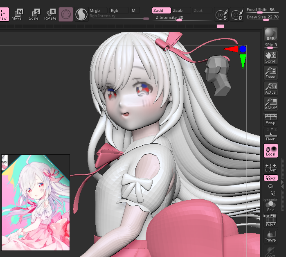The width and height of the screenshot is (286, 257).
Task: Click the Zoom canvas button
Action: [271, 73]
